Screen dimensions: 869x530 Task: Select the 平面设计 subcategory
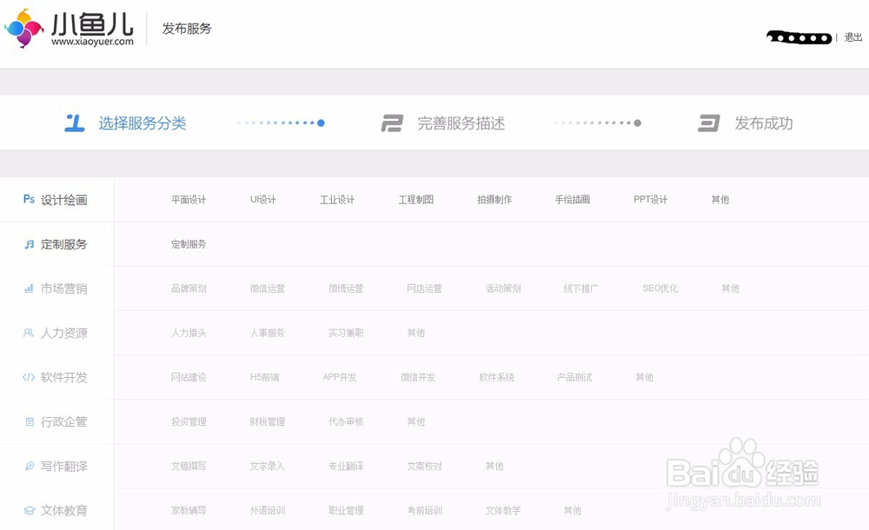point(189,199)
